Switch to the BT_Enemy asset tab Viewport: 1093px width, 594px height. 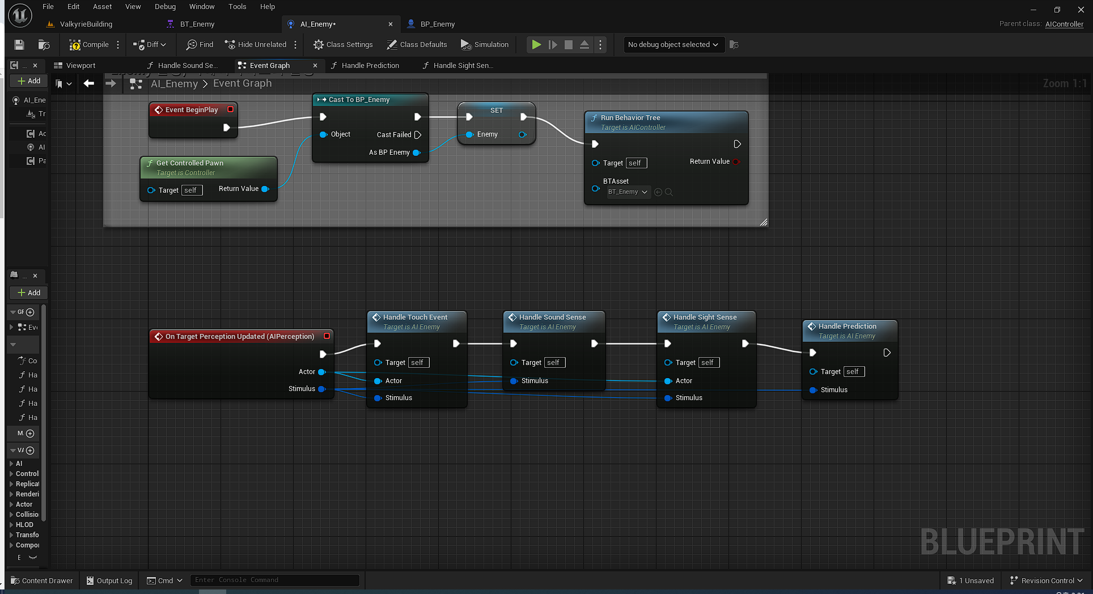point(197,24)
